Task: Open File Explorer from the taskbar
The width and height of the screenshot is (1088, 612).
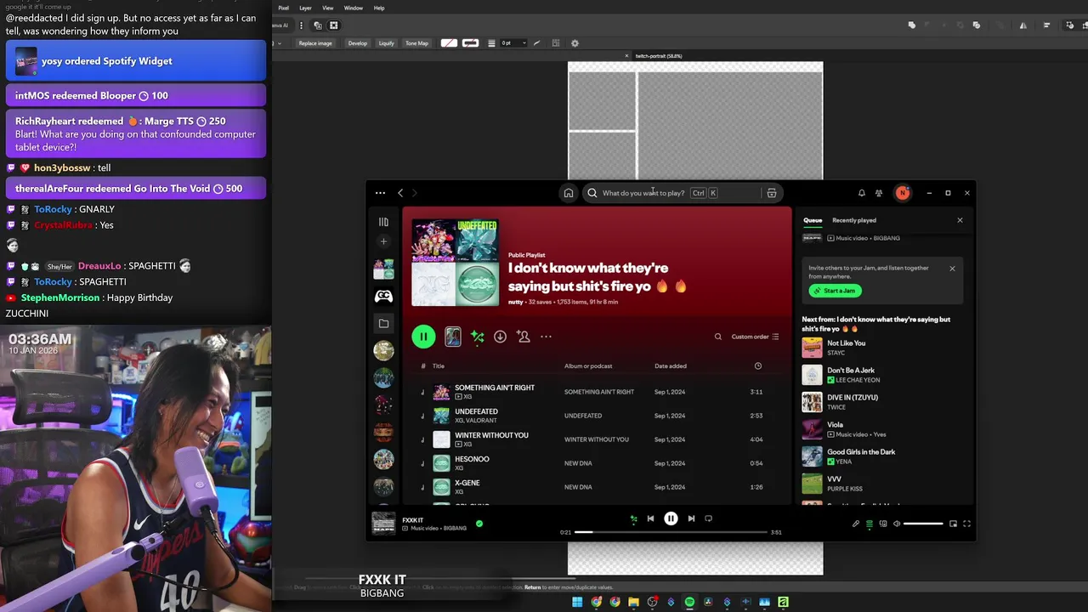Action: point(633,602)
